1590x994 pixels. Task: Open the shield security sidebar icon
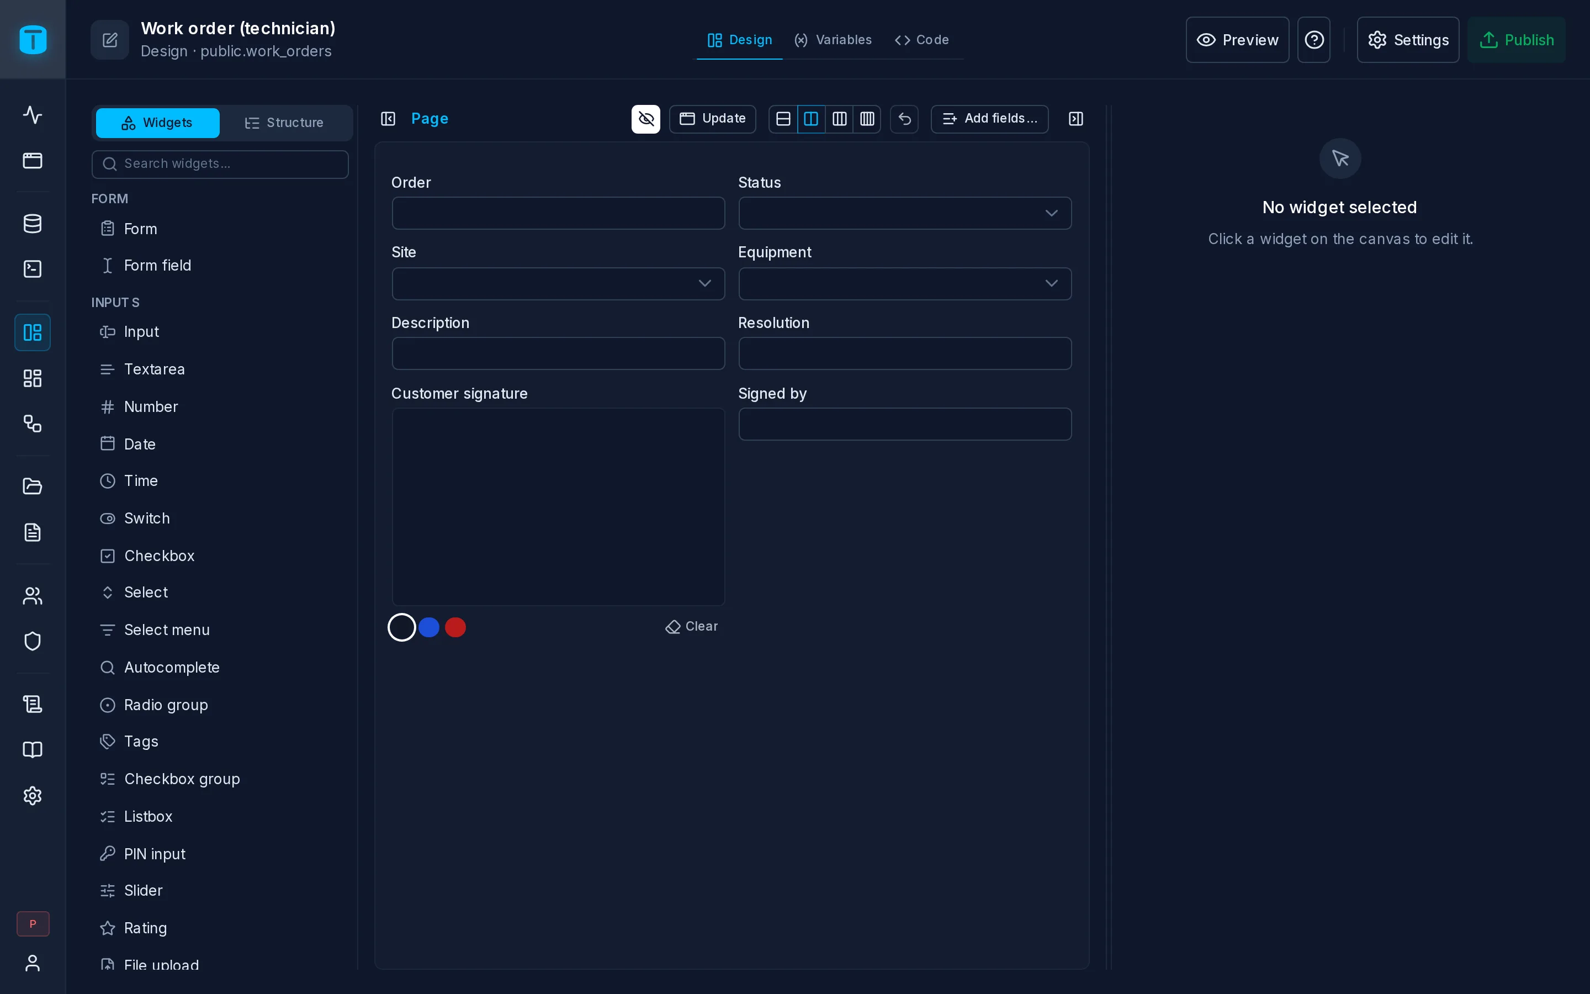click(32, 641)
